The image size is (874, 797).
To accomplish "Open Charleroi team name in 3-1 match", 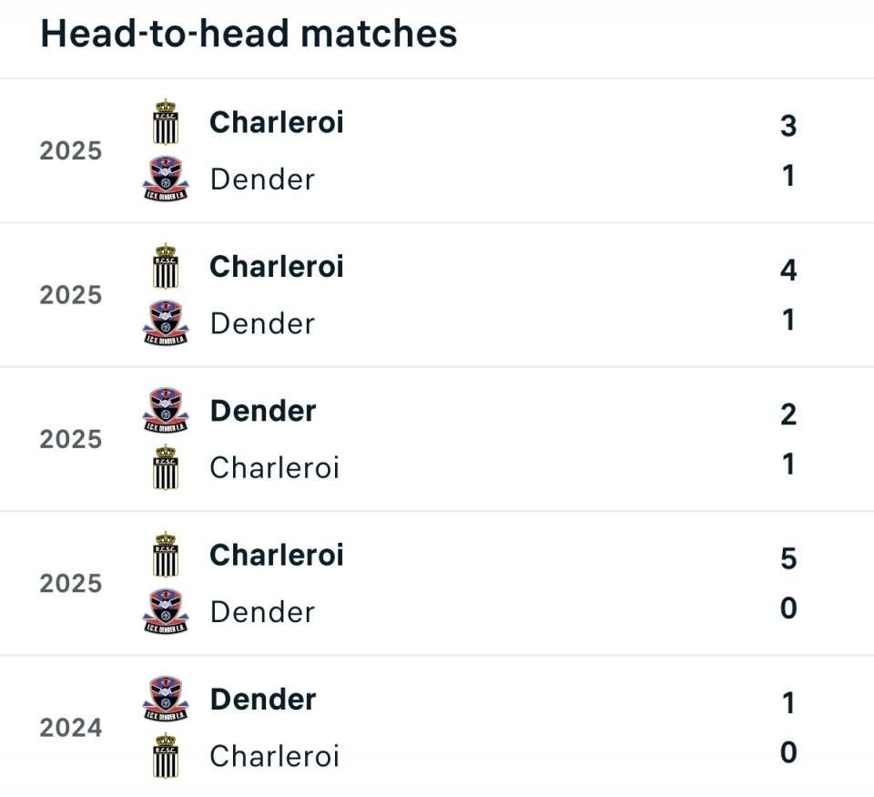I will pyautogui.click(x=277, y=122).
